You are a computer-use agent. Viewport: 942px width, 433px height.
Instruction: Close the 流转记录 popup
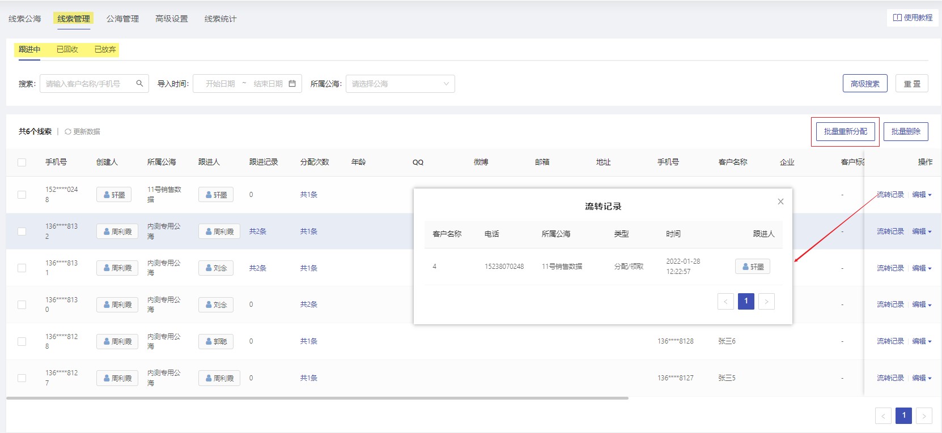click(x=780, y=202)
